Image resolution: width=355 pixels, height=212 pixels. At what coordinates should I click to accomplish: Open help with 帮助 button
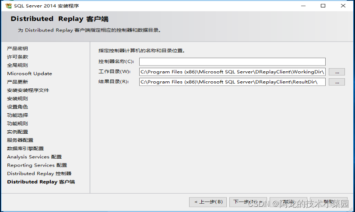329,202
